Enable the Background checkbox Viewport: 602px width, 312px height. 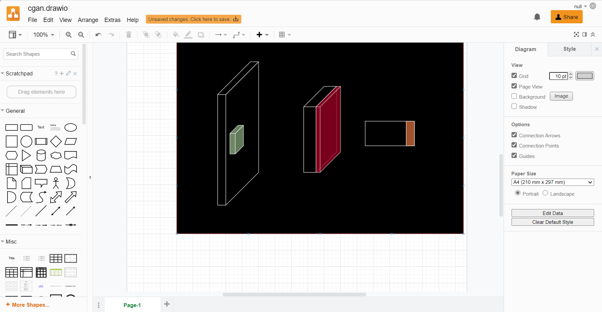click(514, 96)
